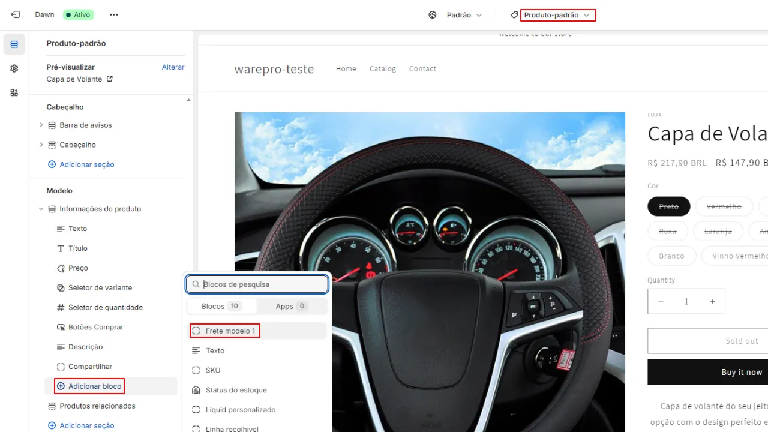Select the Preto color variant

(669, 206)
